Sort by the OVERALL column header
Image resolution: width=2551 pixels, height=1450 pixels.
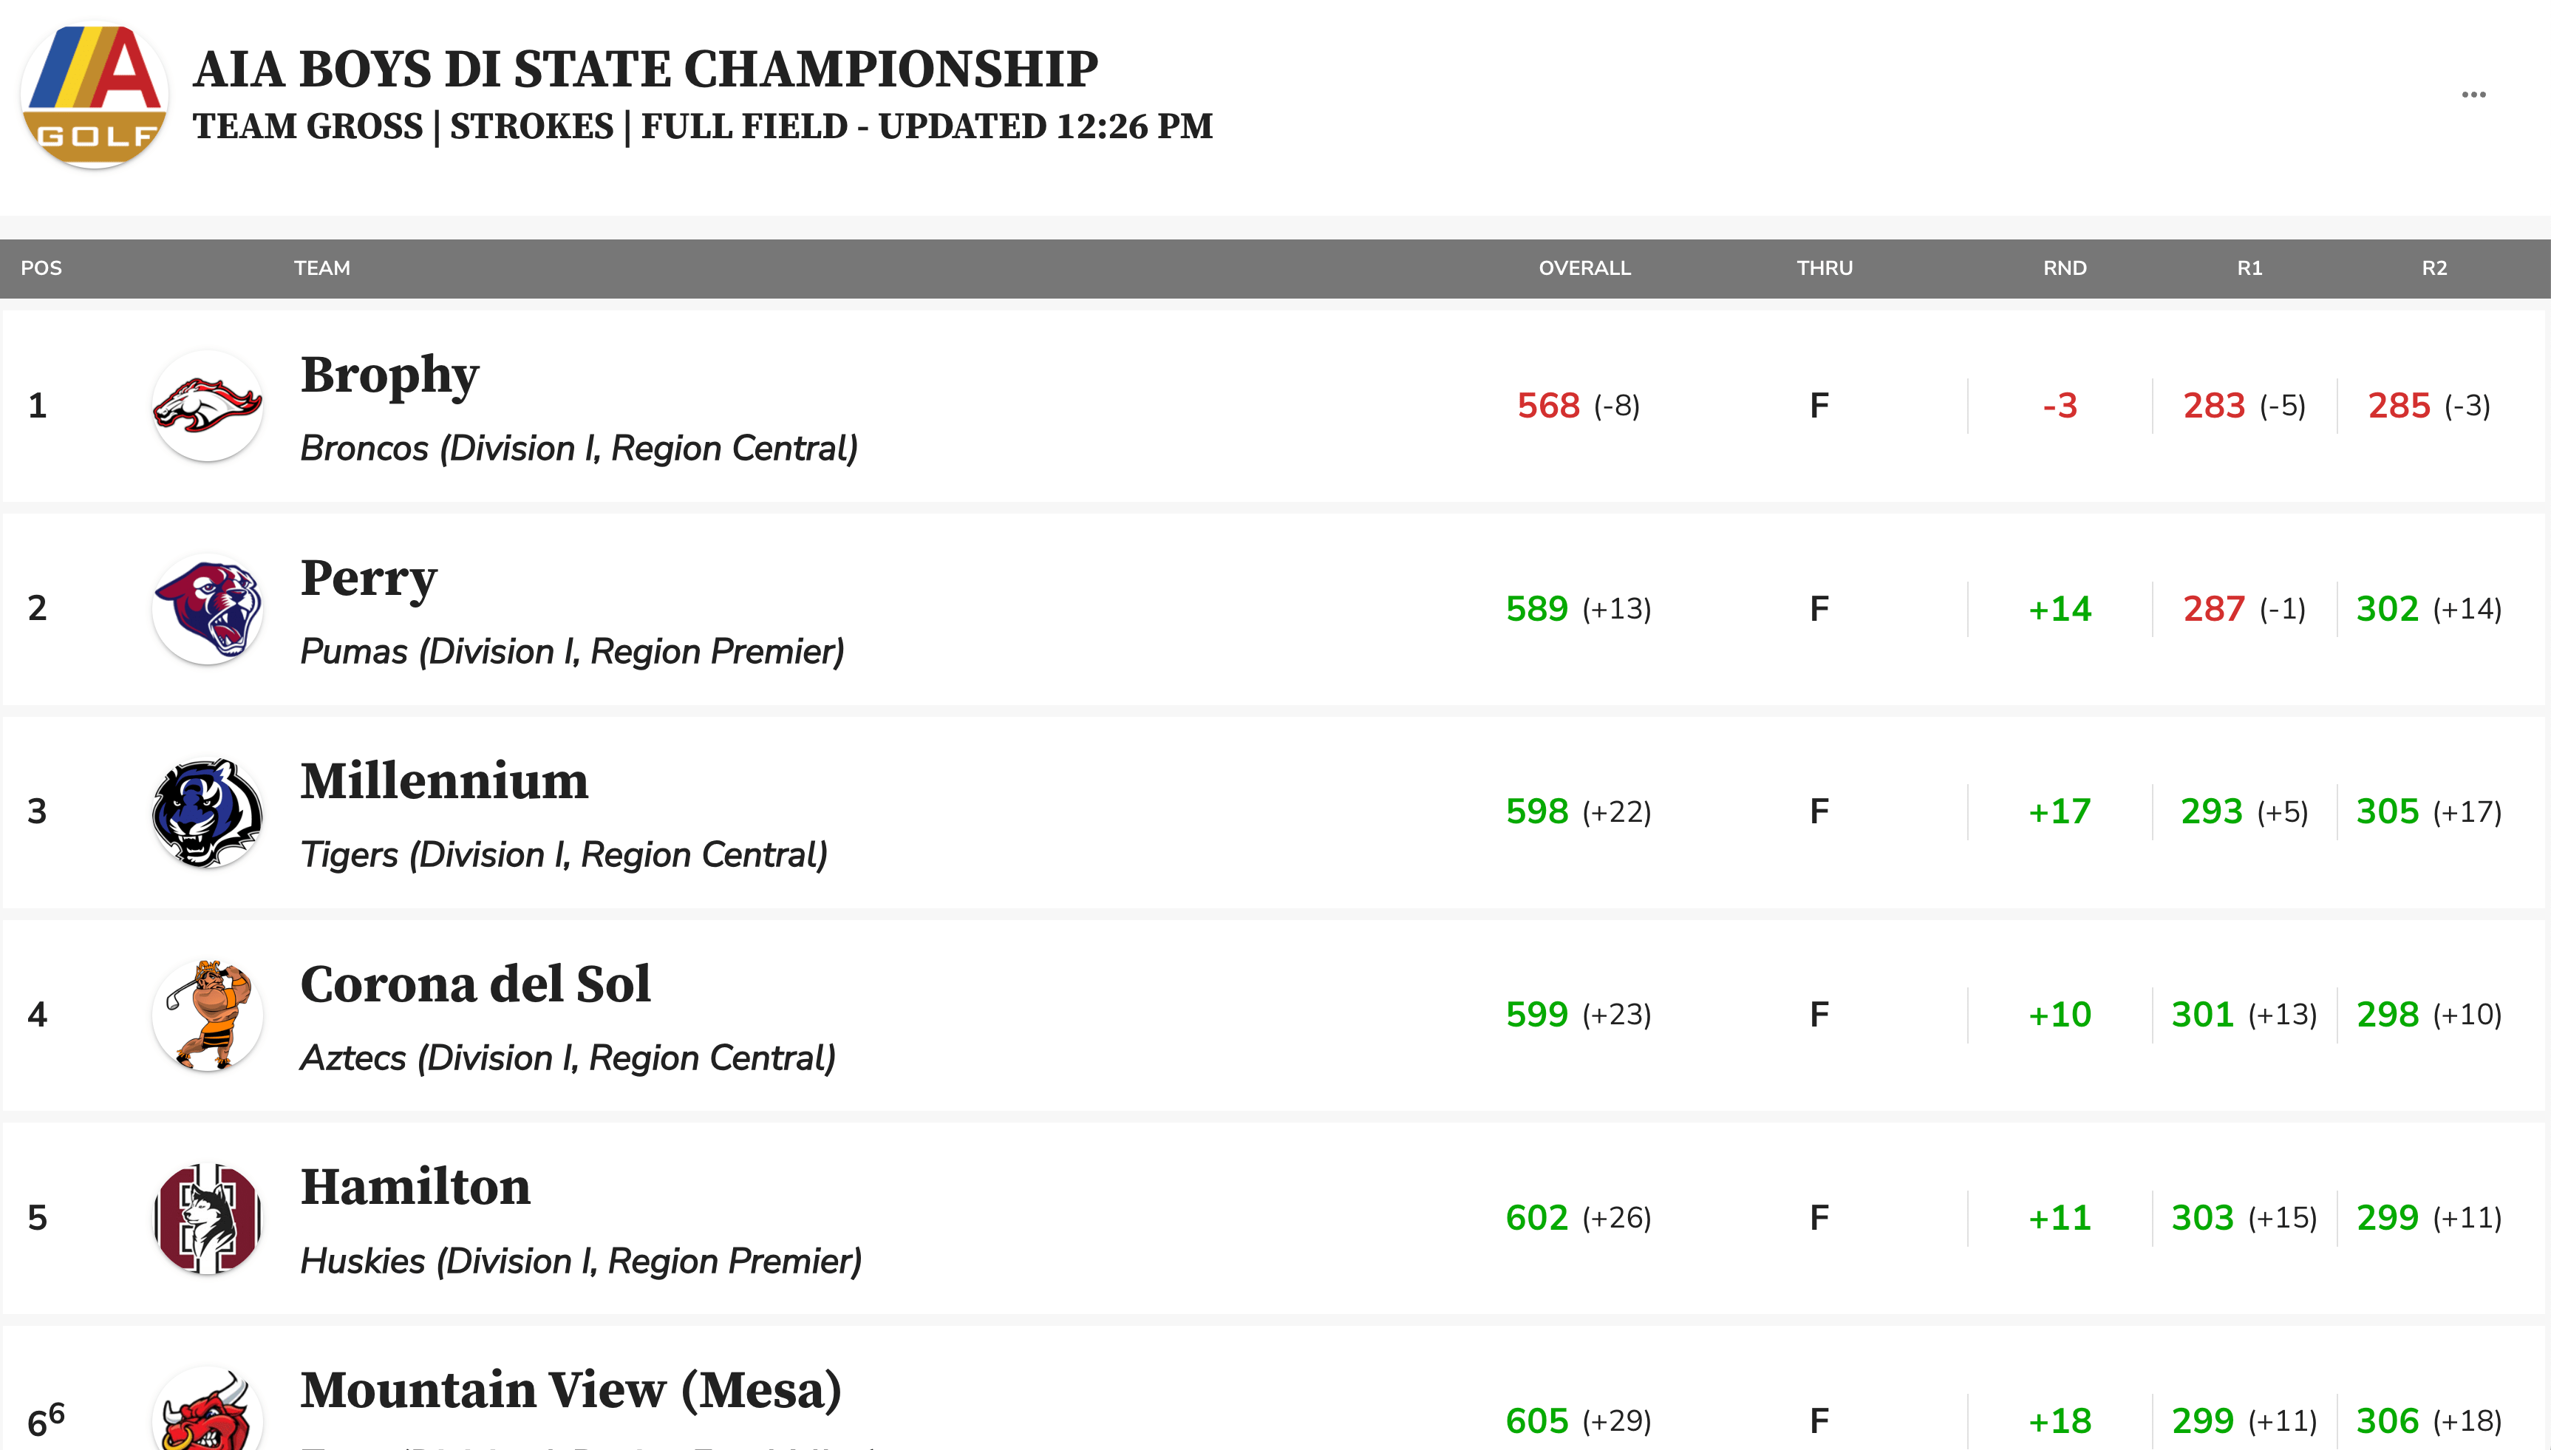point(1584,268)
